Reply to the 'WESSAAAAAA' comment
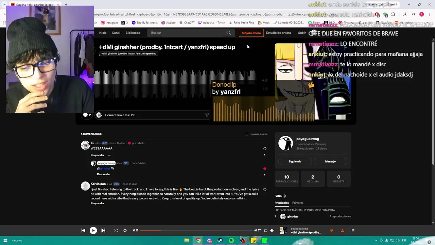The image size is (435, 245). (98, 155)
